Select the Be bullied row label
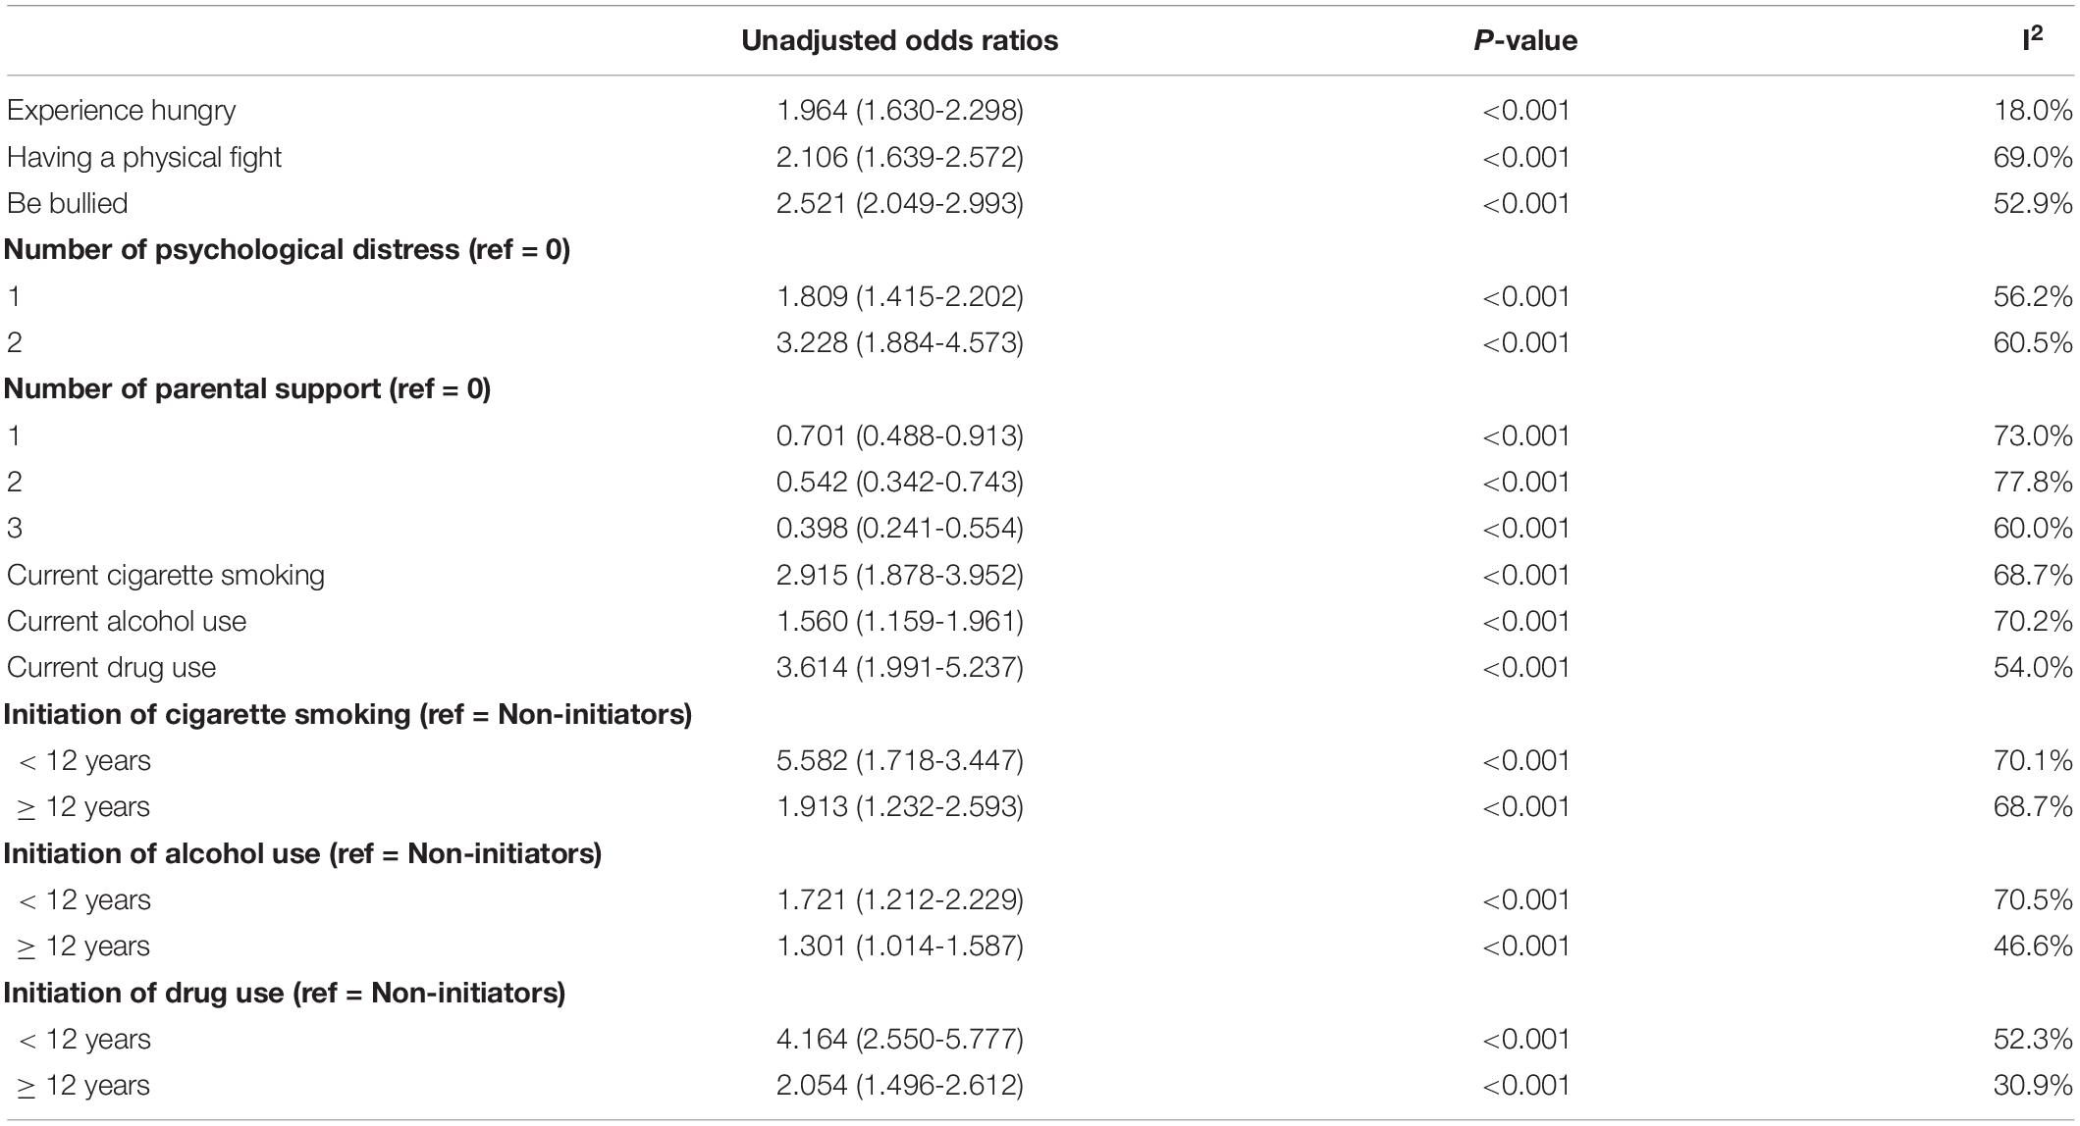Viewport: 2080px width, 1126px height. (x=68, y=203)
